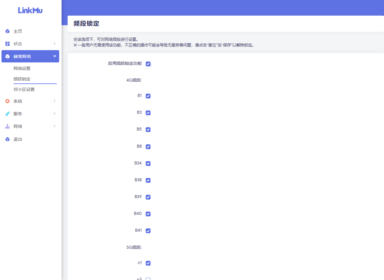This screenshot has width=384, height=280.
Task: Click the 退出 cube icon
Action: pyautogui.click(x=8, y=139)
